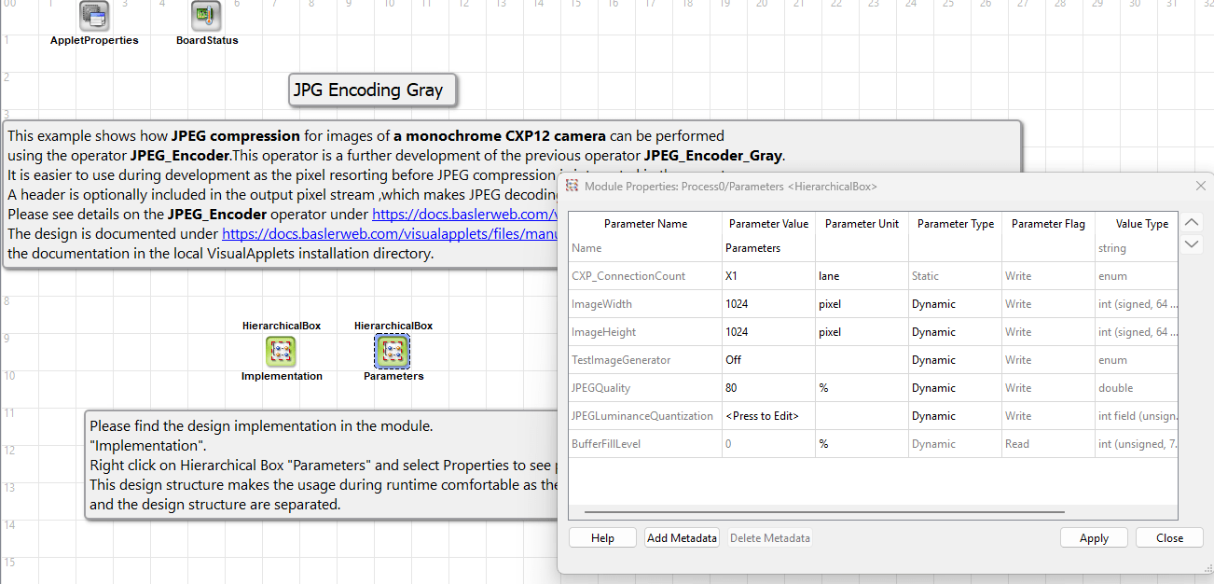
Task: Click the horizontal scrollbar of the table
Action: (x=824, y=511)
